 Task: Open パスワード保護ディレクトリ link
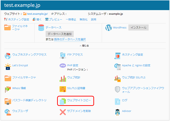(x=29, y=100)
